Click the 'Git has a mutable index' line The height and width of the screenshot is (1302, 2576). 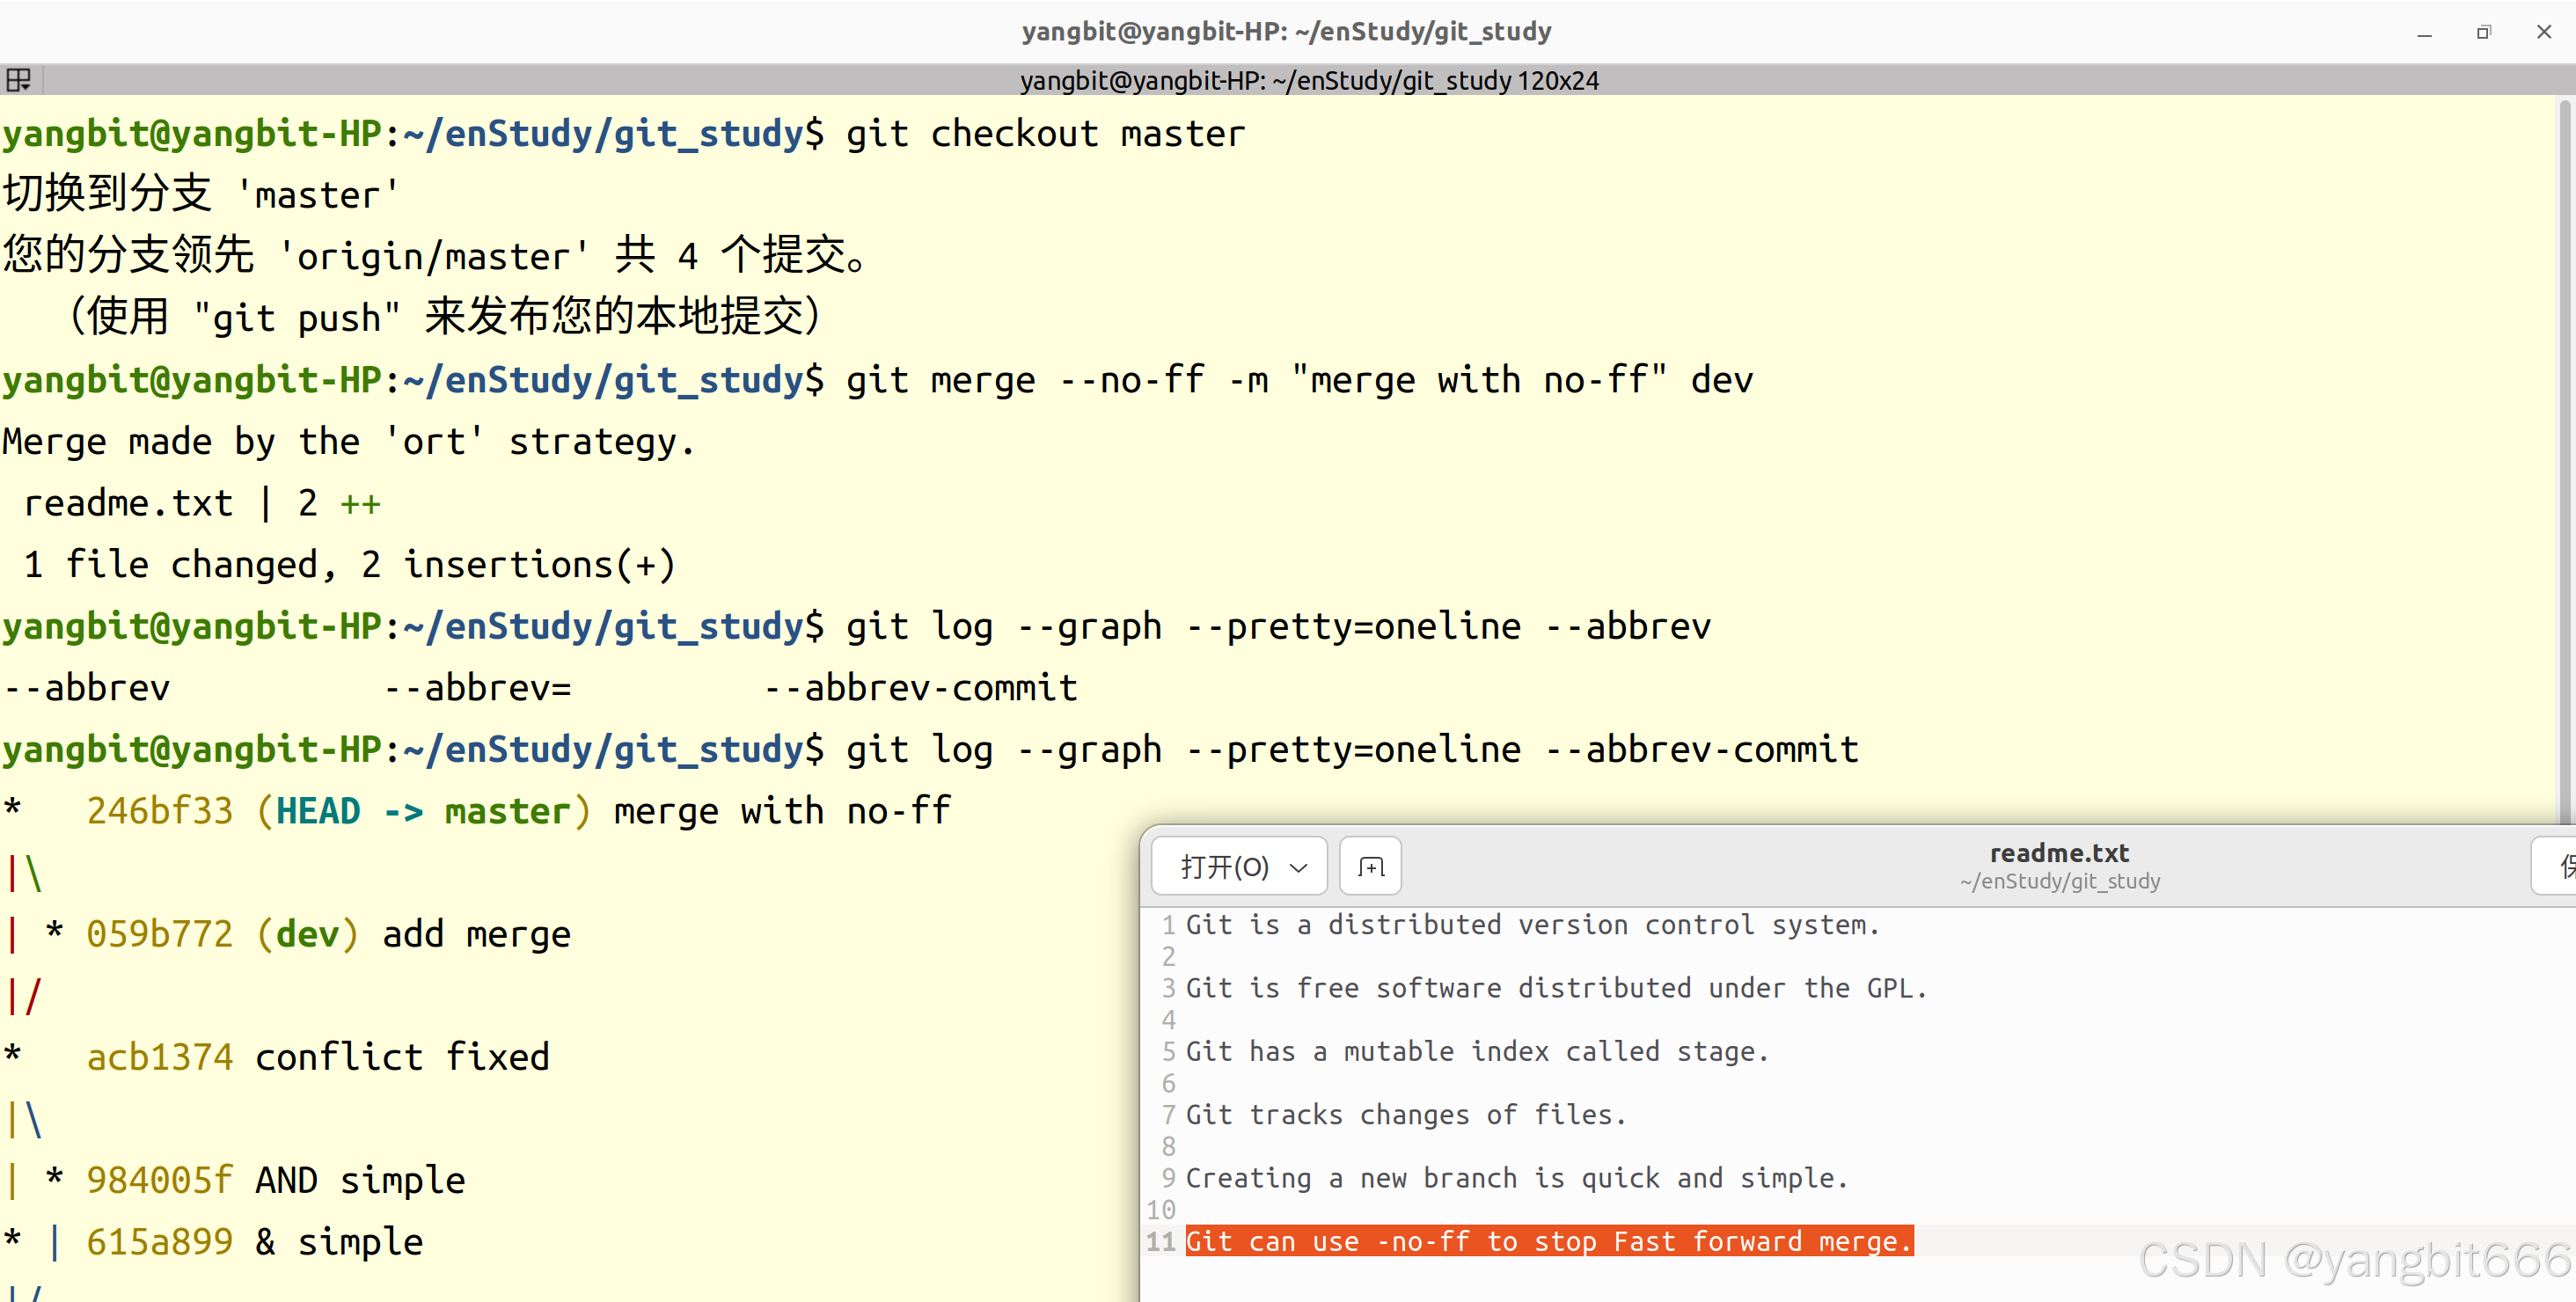coord(1476,1052)
